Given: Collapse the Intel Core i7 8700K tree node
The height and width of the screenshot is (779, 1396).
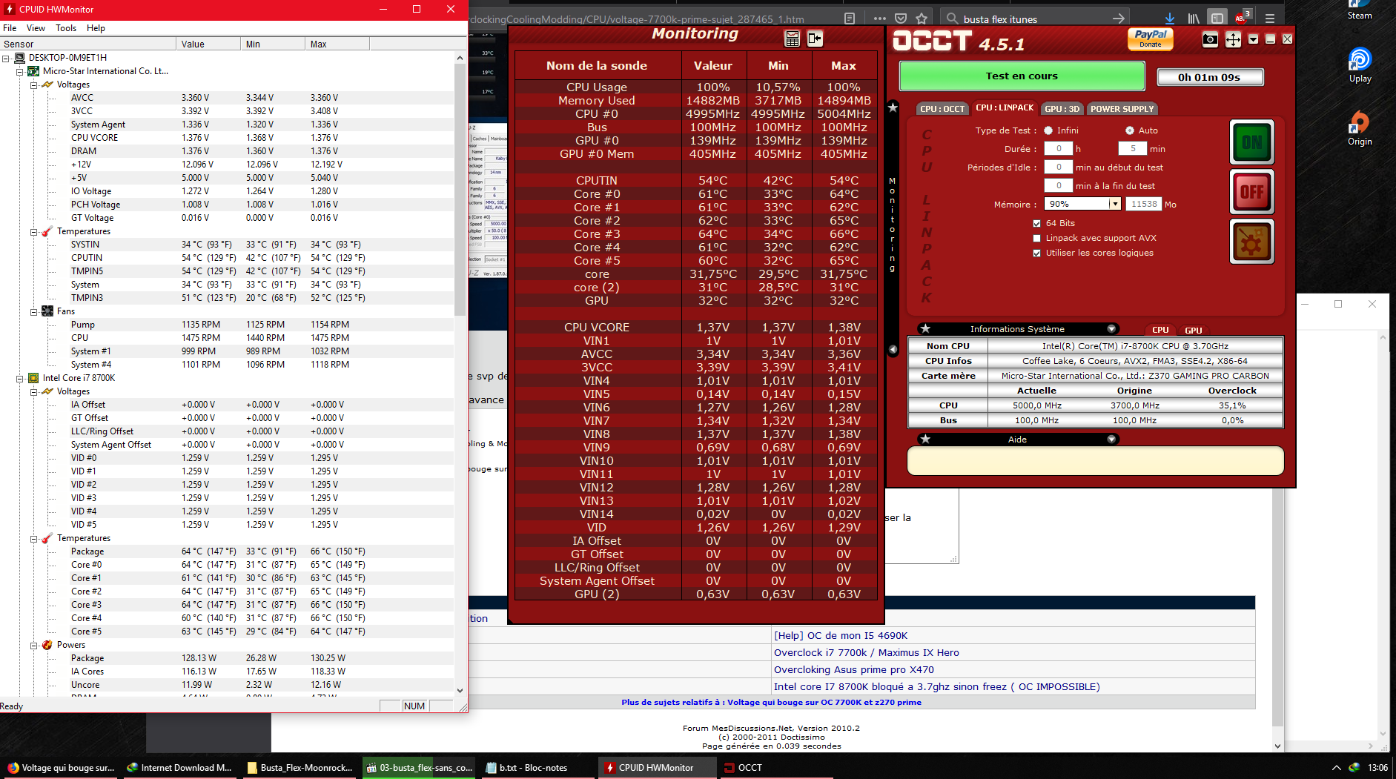Looking at the screenshot, I should (x=20, y=378).
